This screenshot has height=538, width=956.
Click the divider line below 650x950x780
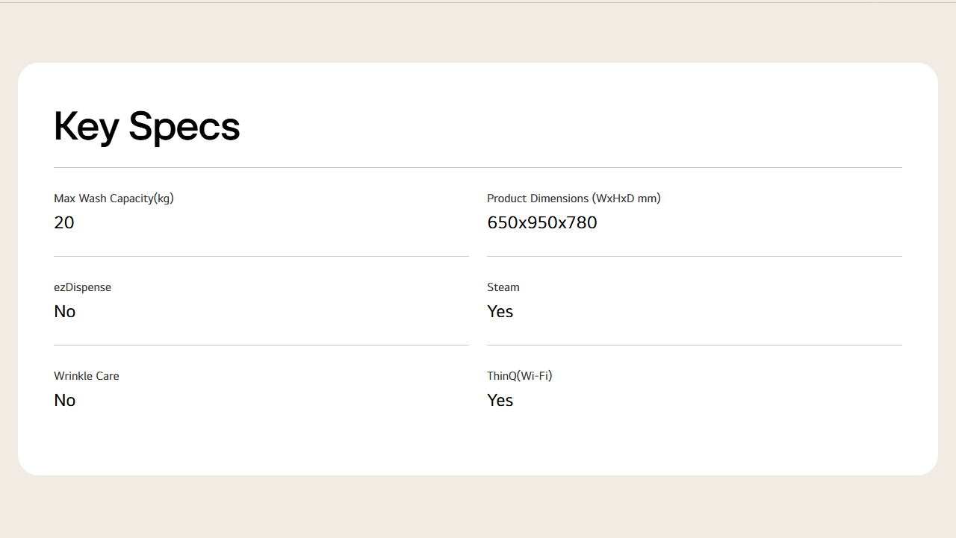tap(695, 256)
